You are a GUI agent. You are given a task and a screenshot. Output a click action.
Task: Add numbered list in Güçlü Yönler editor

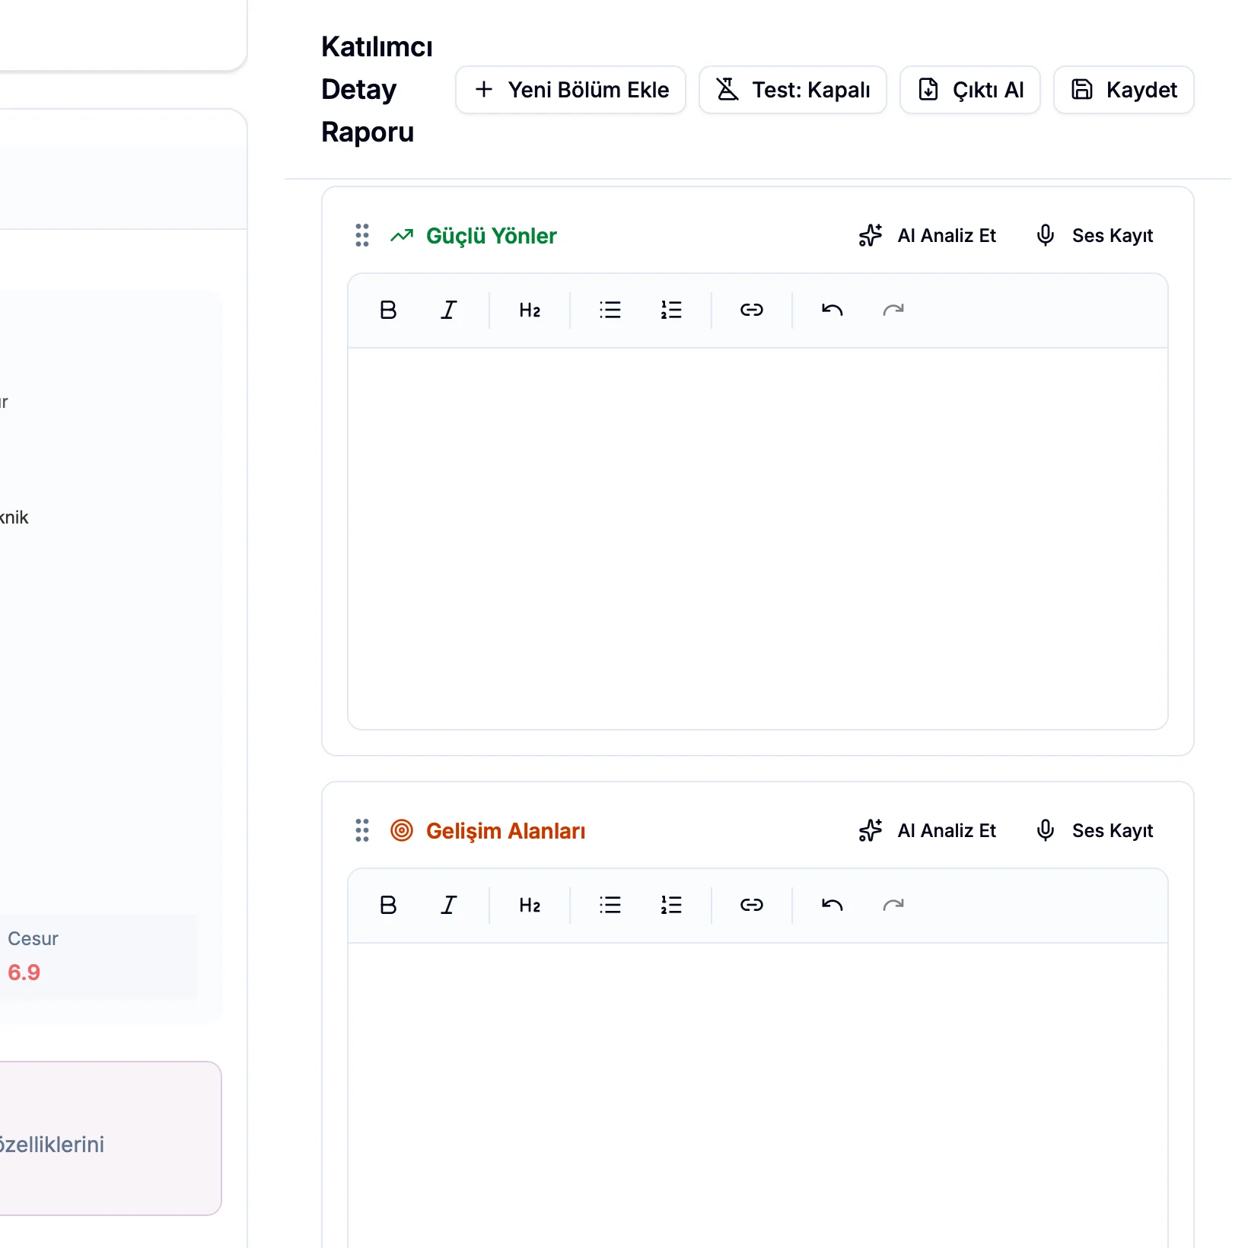click(671, 310)
